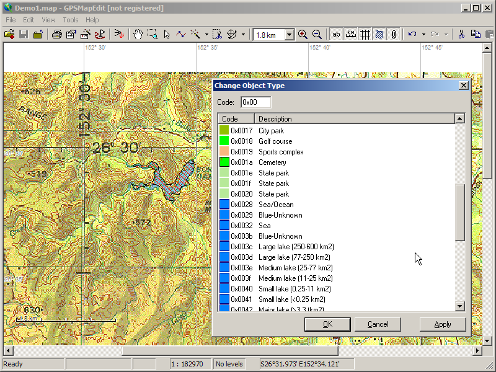
Task: Expand the undo history dropdown arrow
Action: click(x=423, y=35)
